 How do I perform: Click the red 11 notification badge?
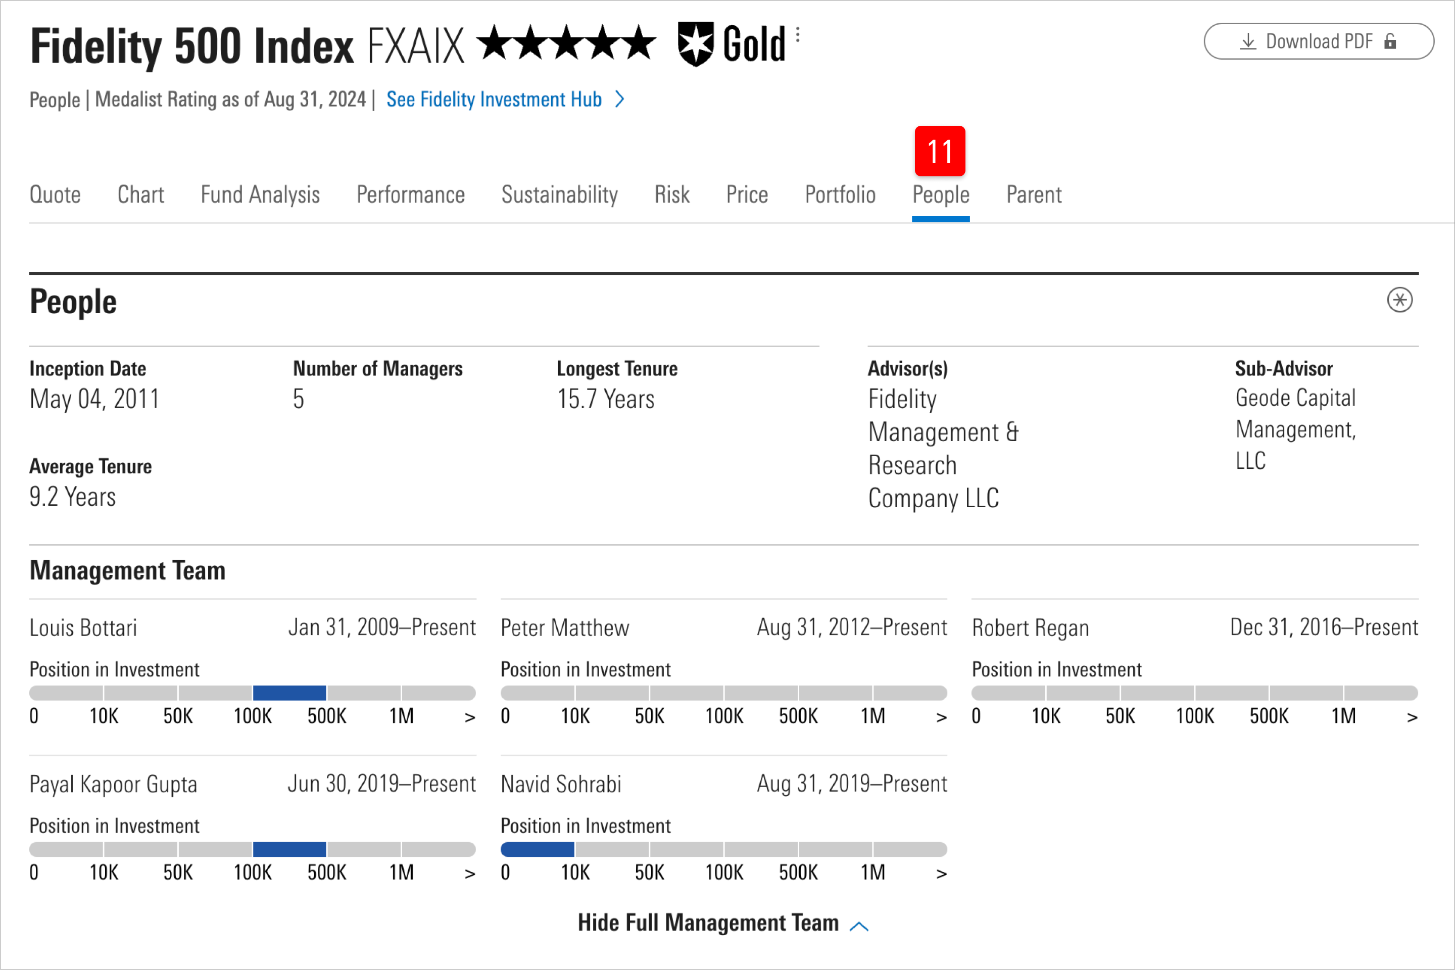coord(940,152)
